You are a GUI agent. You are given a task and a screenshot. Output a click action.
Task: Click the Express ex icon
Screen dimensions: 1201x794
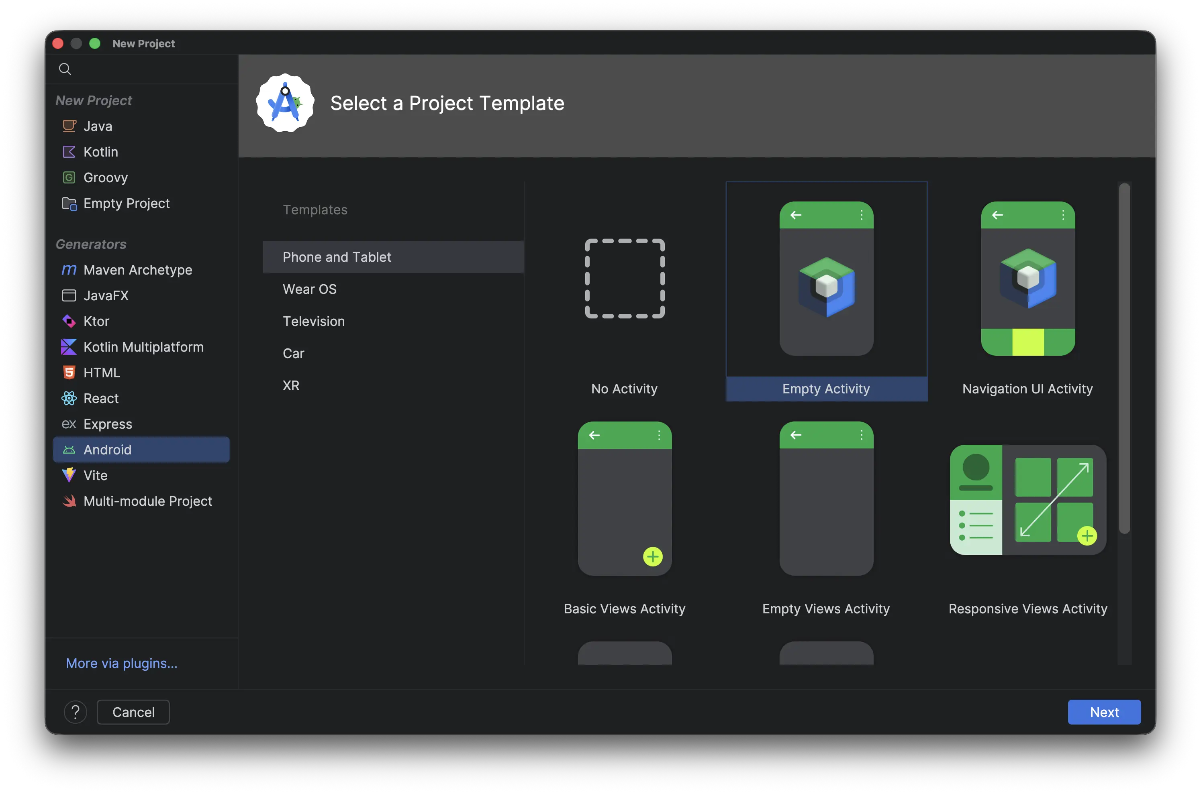(69, 424)
